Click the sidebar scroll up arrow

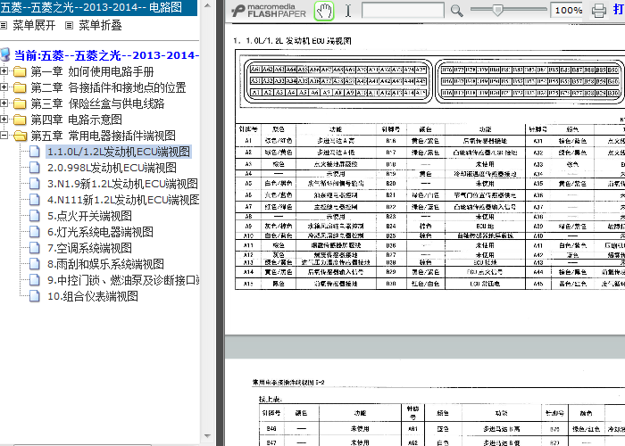tap(207, 5)
